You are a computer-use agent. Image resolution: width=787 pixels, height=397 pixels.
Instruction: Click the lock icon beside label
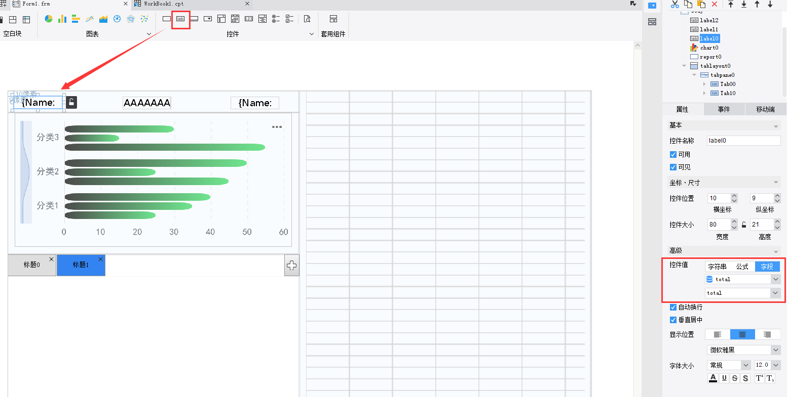tap(71, 102)
